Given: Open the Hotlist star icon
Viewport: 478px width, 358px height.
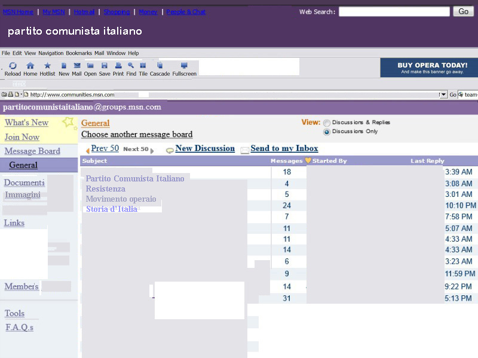Looking at the screenshot, I should [47, 66].
